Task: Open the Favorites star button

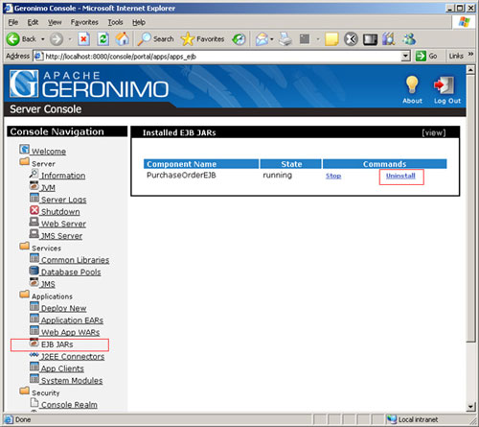Action: pos(202,39)
